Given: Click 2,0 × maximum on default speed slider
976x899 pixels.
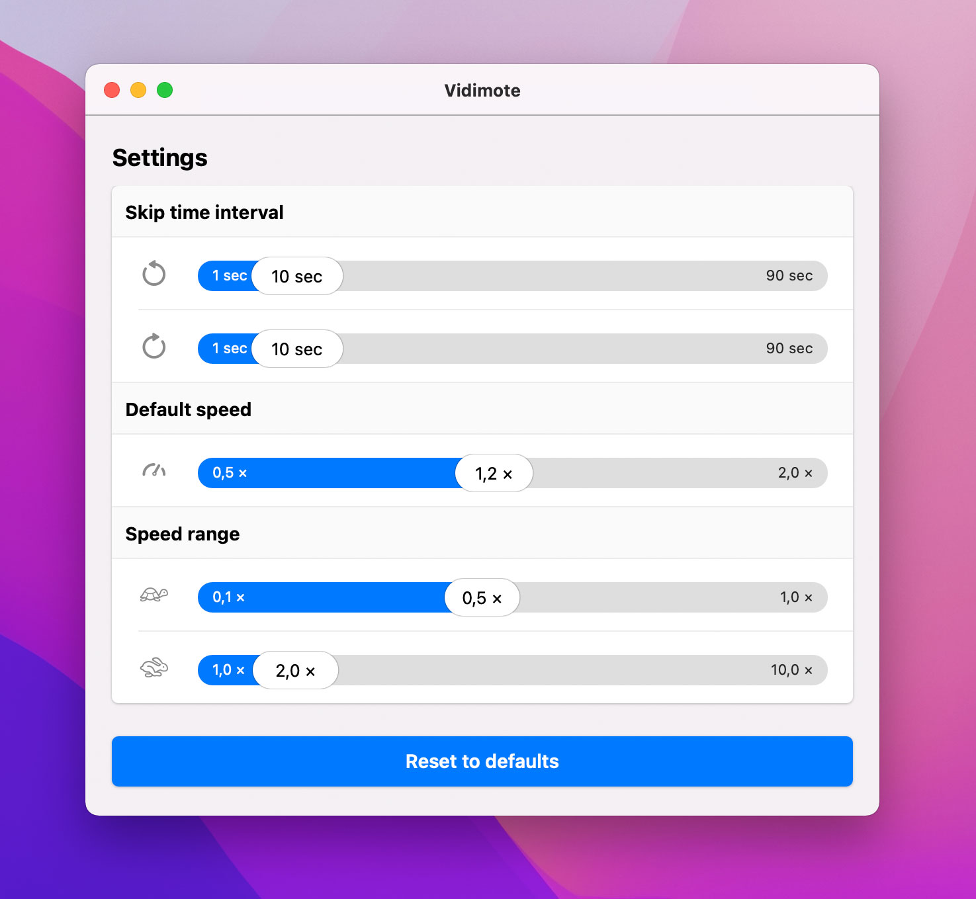Looking at the screenshot, I should 795,472.
